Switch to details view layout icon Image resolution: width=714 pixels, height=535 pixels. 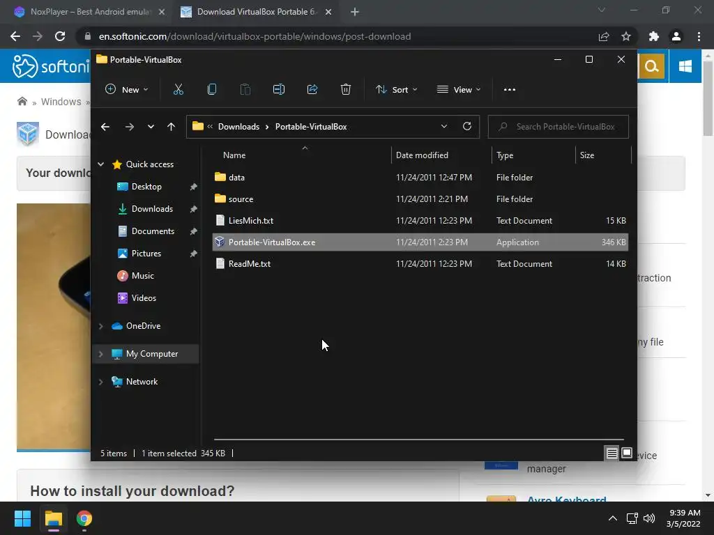click(x=612, y=453)
